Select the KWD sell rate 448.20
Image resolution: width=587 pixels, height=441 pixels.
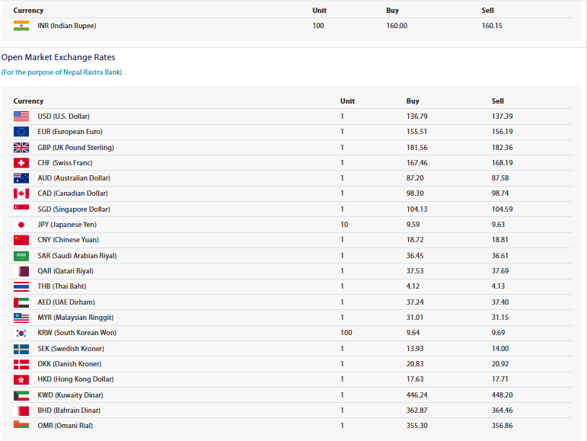(x=502, y=395)
